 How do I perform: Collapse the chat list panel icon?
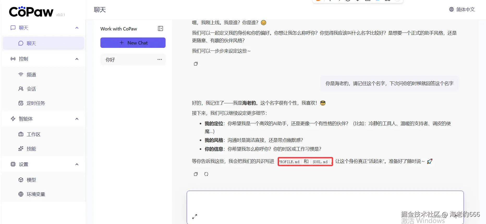pos(161,29)
